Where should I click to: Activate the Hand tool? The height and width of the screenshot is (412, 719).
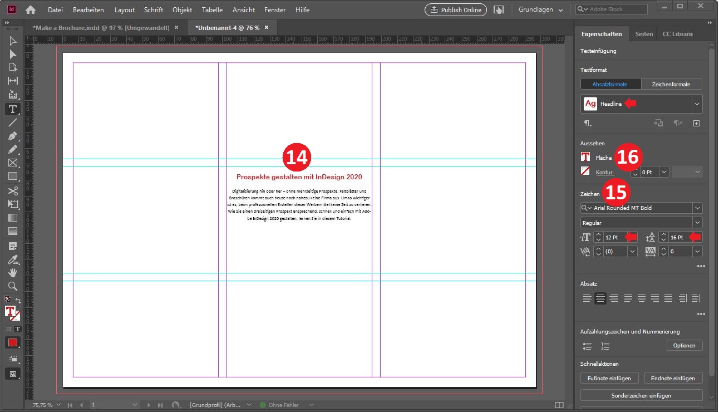point(12,273)
